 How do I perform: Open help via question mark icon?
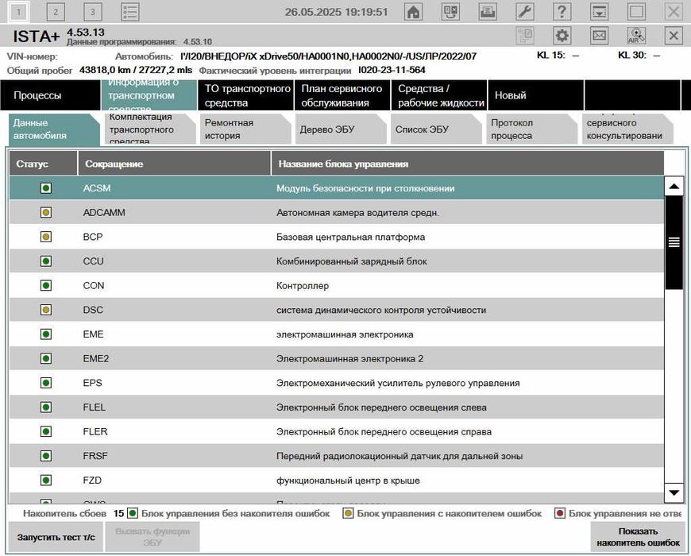(x=562, y=12)
